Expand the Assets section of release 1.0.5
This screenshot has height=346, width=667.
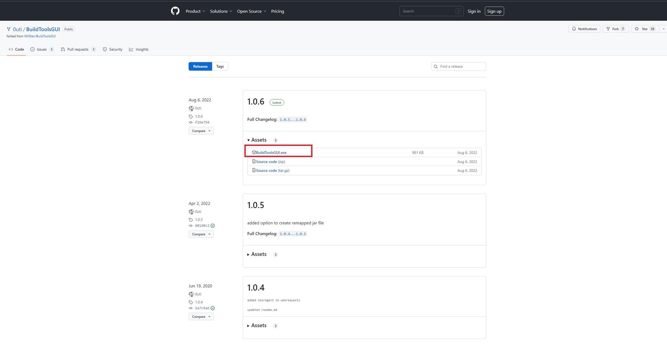[257, 254]
